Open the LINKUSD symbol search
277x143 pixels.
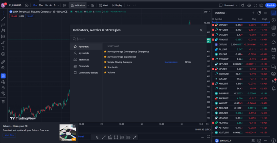point(16,5)
